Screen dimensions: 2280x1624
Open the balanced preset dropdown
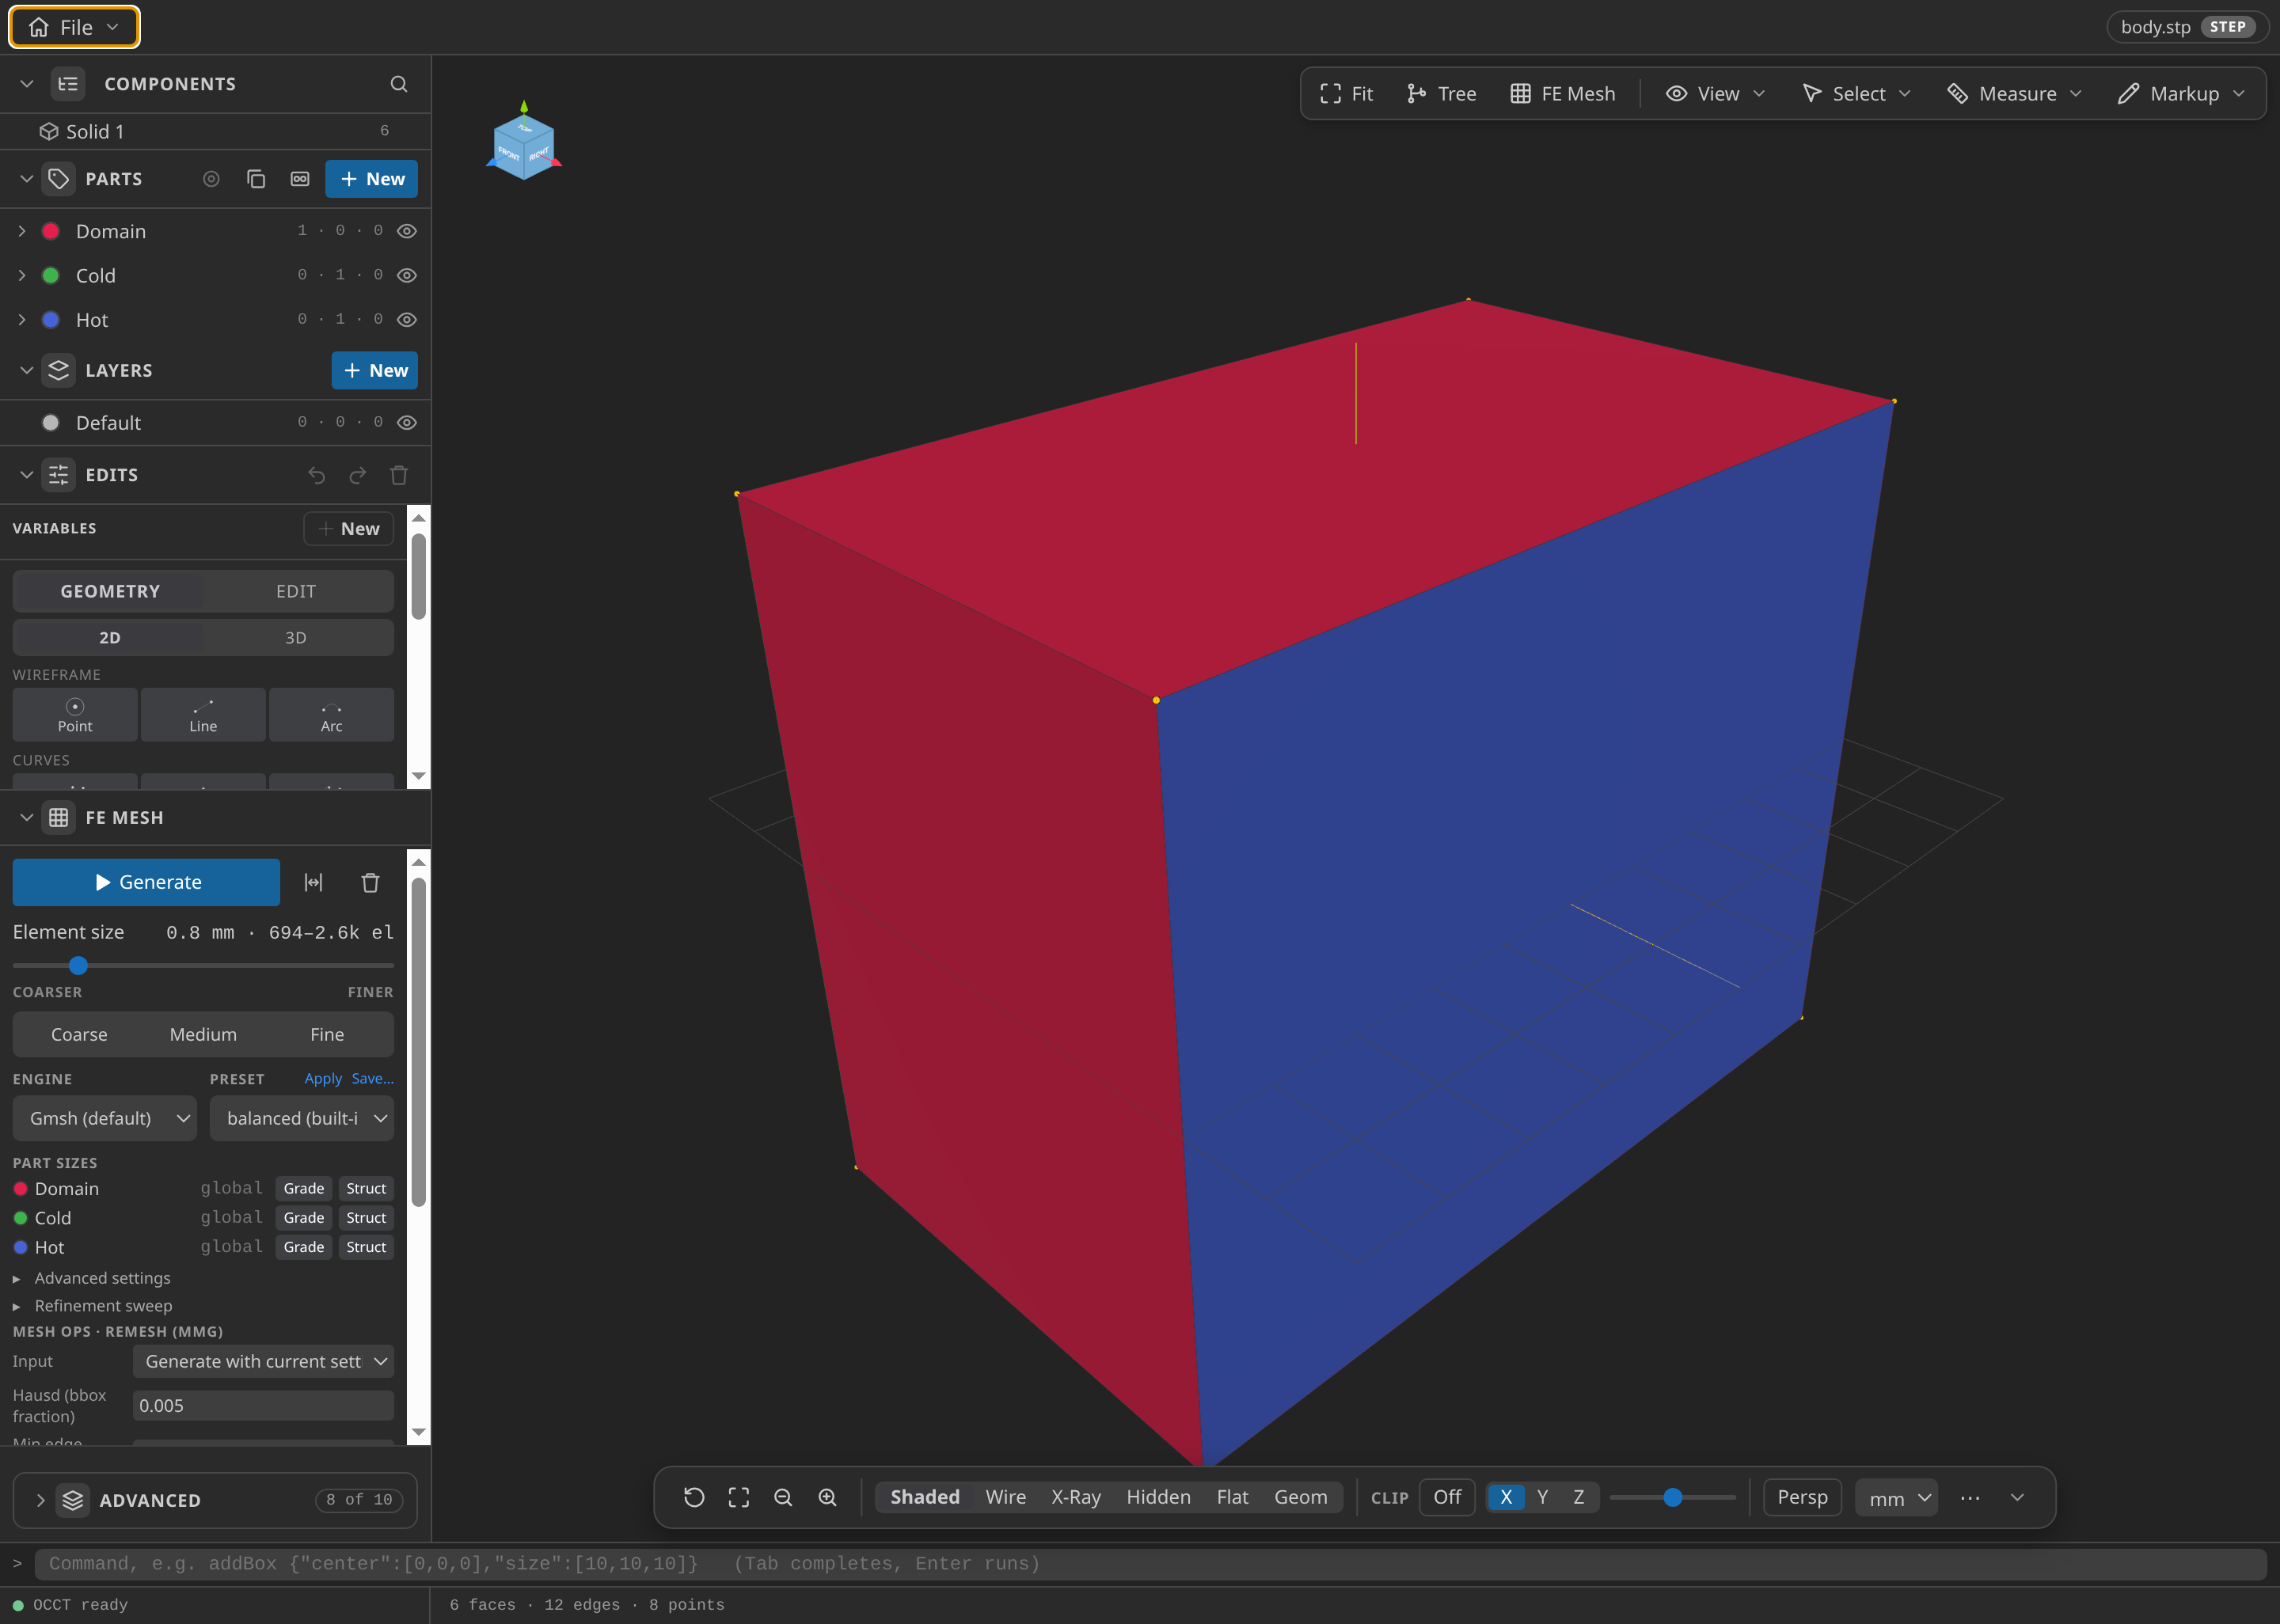click(x=302, y=1118)
